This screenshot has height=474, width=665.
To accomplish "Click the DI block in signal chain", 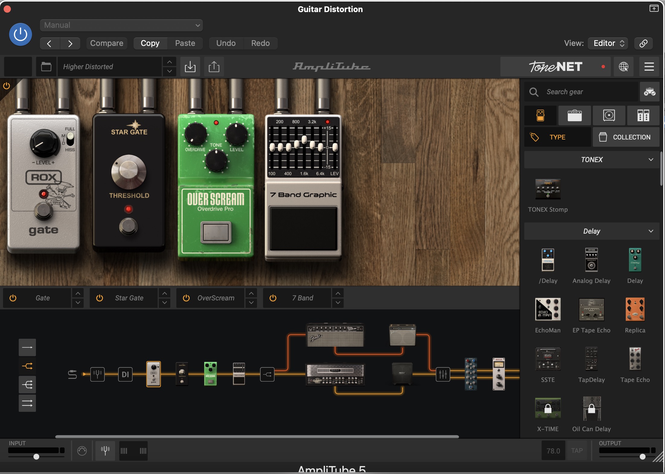I will [x=125, y=375].
